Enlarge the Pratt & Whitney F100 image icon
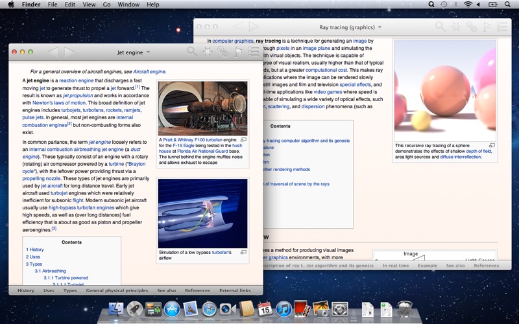 [243, 139]
